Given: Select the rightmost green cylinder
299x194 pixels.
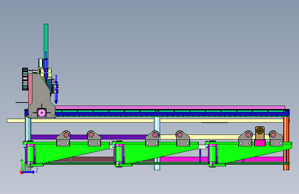Looking at the screenshot, I should (212, 154).
